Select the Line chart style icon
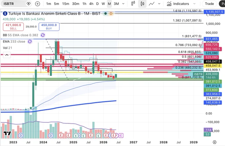Viewport: 225px width, 146px height. pyautogui.click(x=152, y=4)
